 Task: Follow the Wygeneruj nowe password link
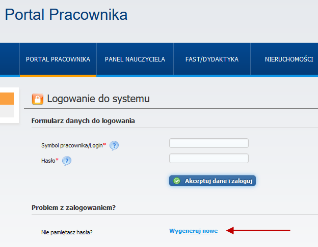pos(193,231)
